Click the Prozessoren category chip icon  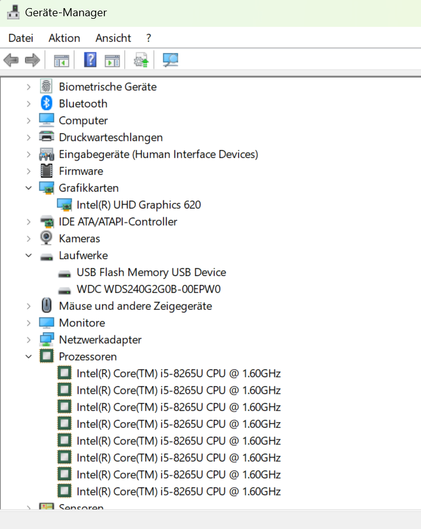(46, 356)
